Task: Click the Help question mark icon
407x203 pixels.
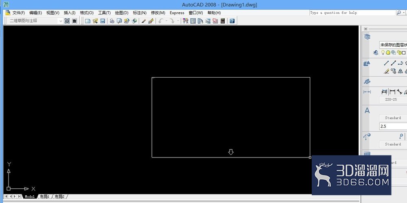Action: point(232,21)
